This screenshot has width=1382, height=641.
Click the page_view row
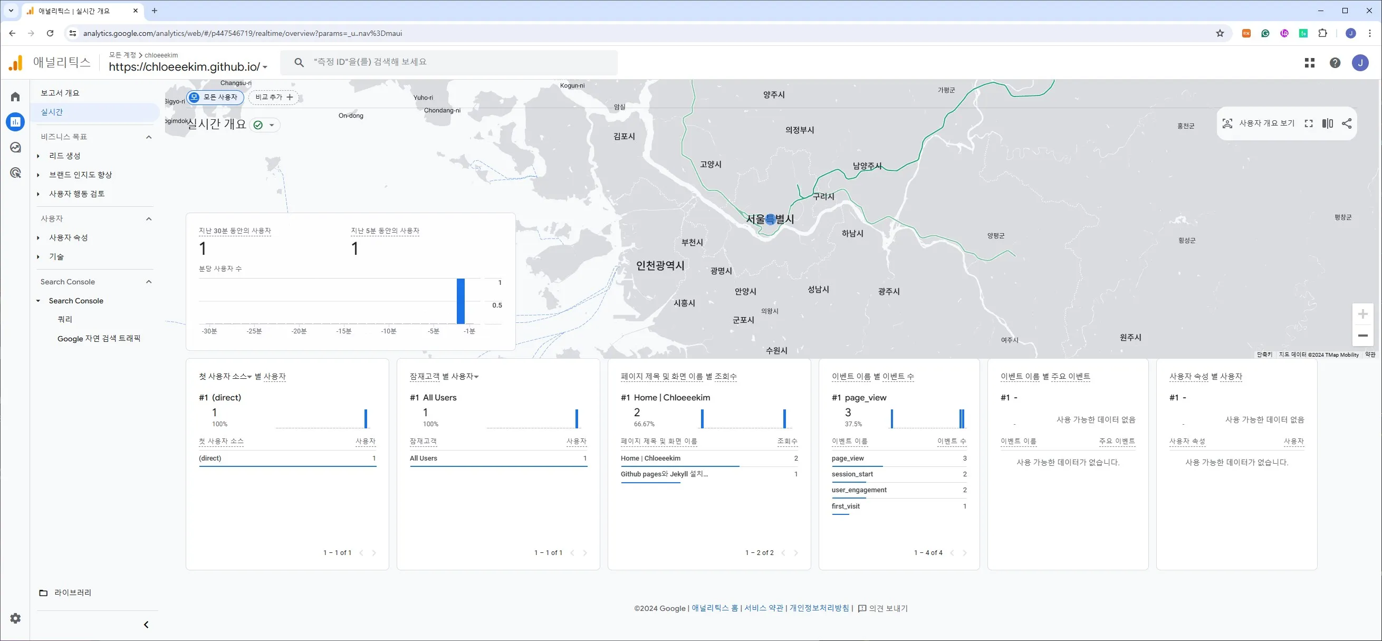click(x=899, y=458)
